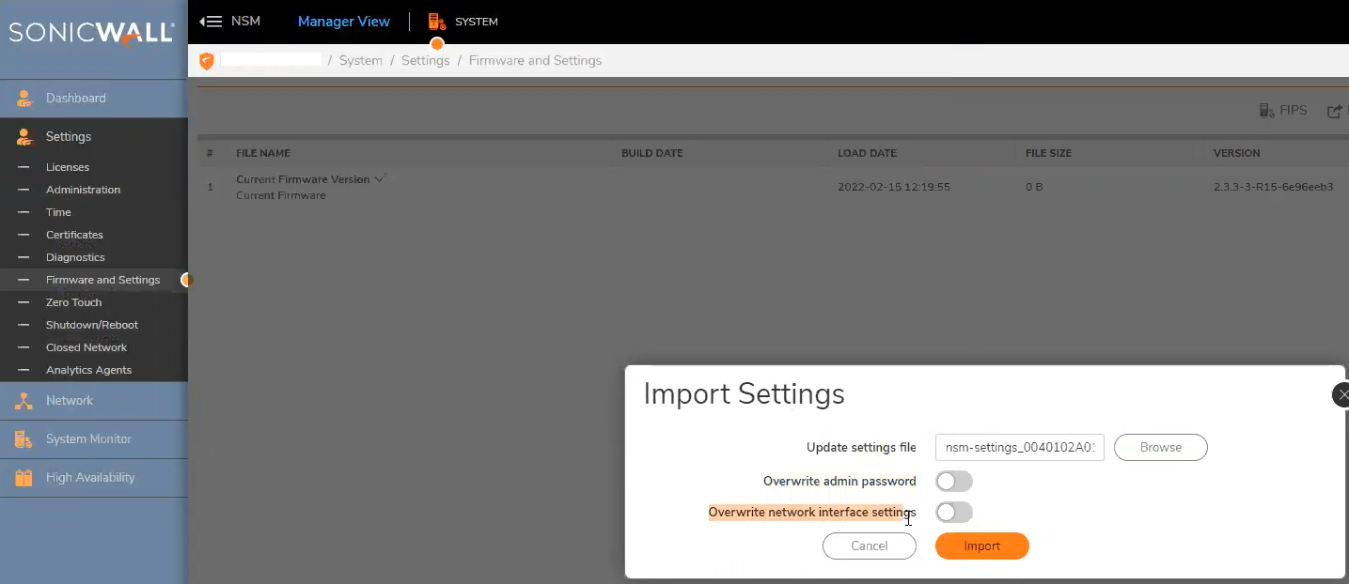Select Zero Touch in the sidebar

(x=73, y=302)
